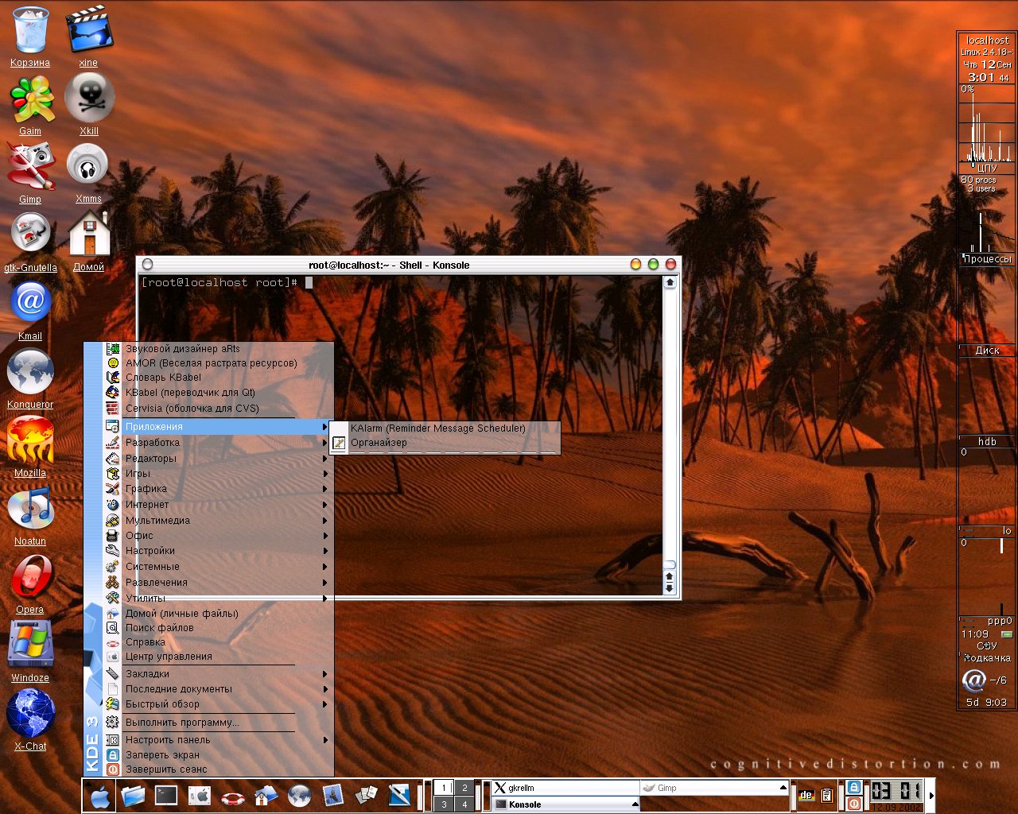
Task: Expand the Офис submenu
Action: click(x=218, y=536)
